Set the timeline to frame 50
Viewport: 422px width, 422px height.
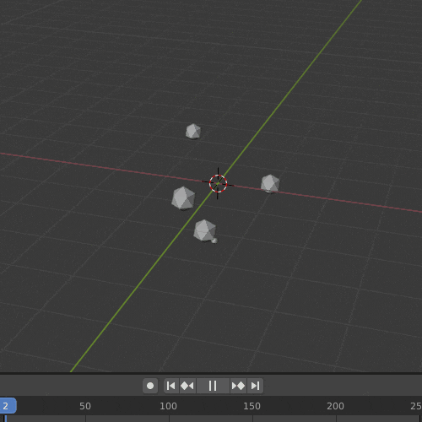click(x=85, y=406)
